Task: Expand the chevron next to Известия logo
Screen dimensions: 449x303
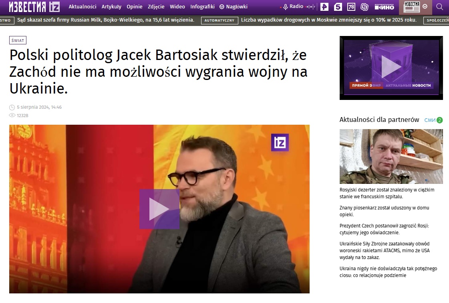Action: (425, 6)
